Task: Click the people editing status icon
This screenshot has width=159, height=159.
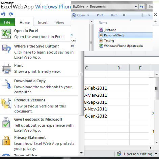Action: 119,154
